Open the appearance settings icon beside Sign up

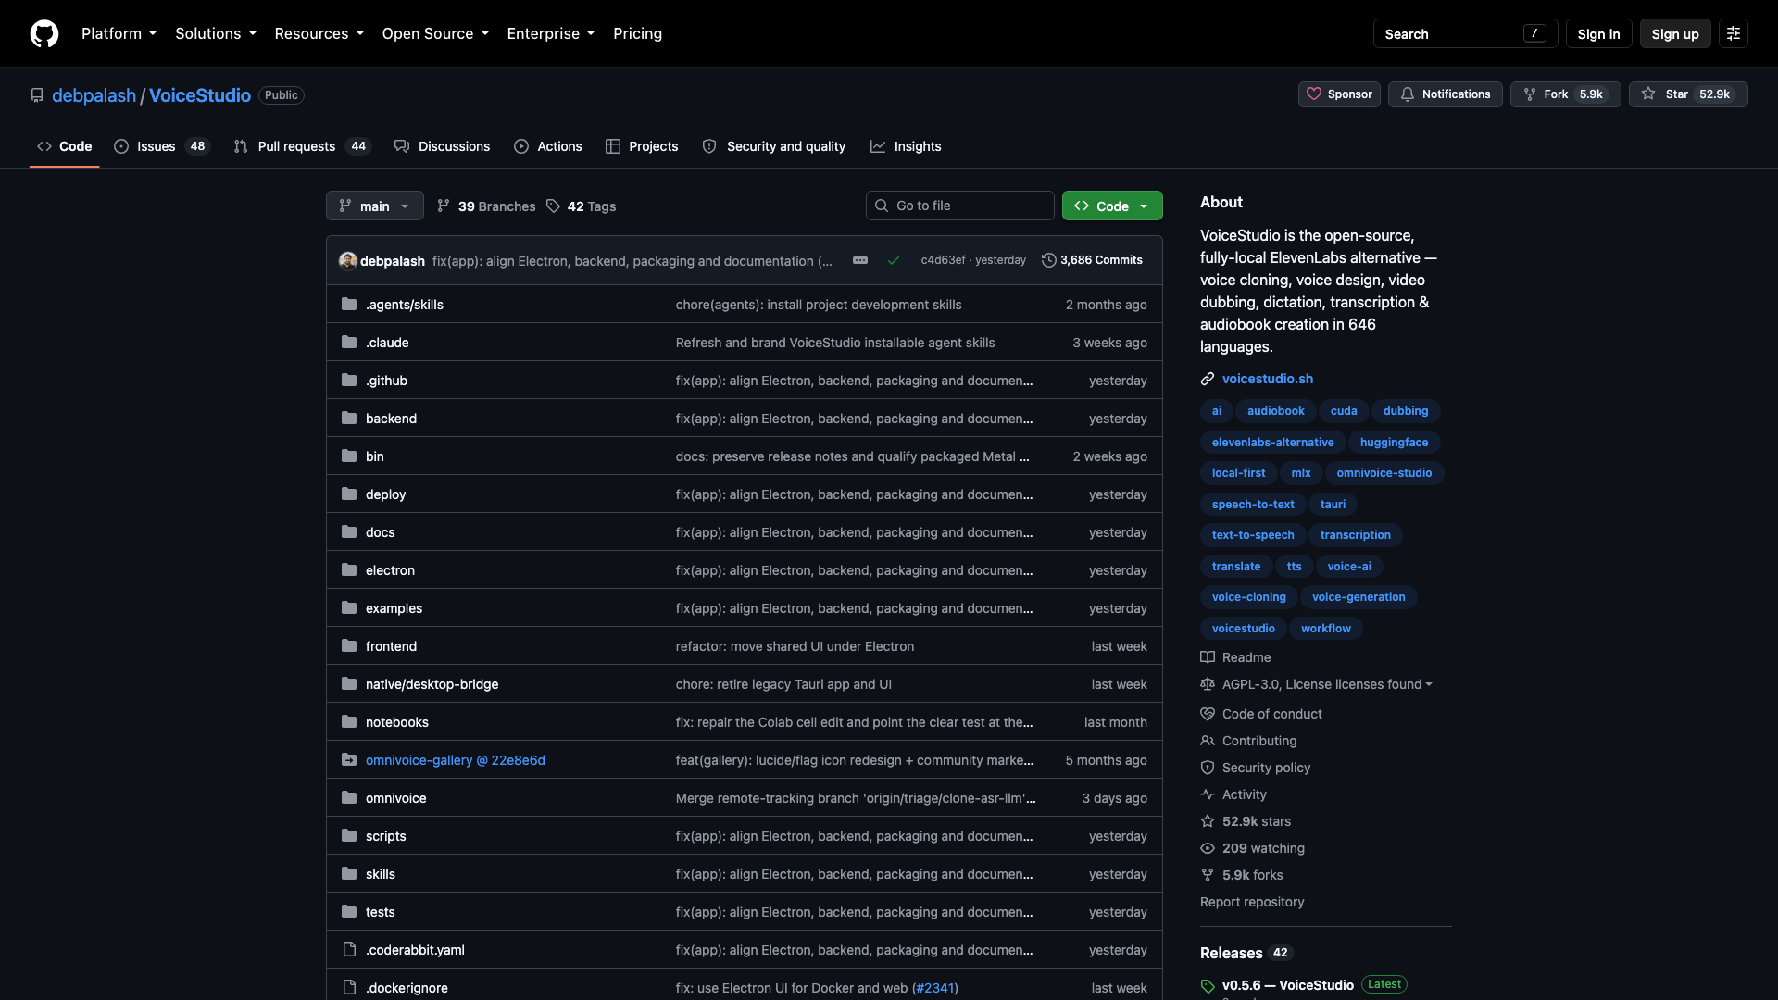(1733, 33)
